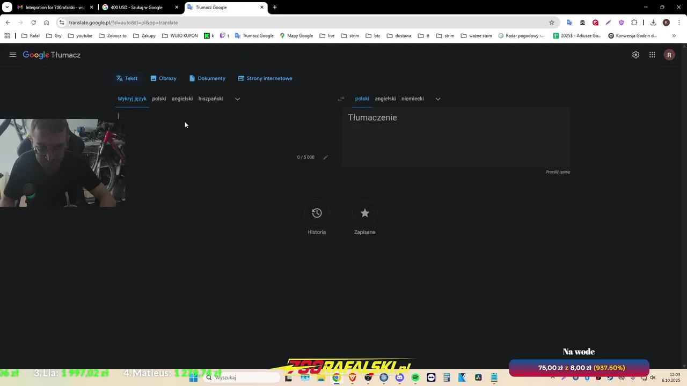Click the red circle extension icon
The height and width of the screenshot is (386, 687).
595,23
